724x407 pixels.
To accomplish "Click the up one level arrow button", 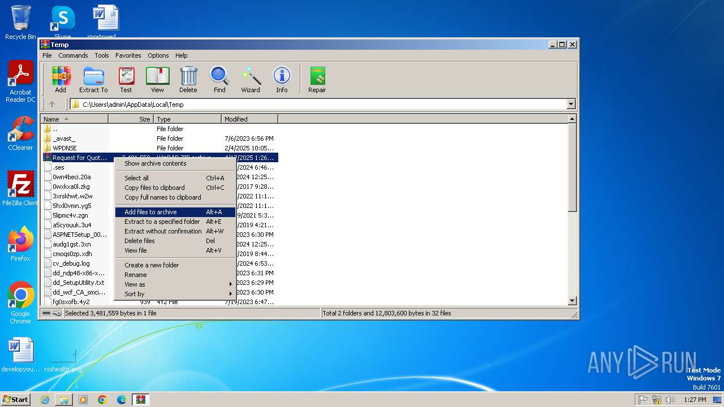I will 52,104.
